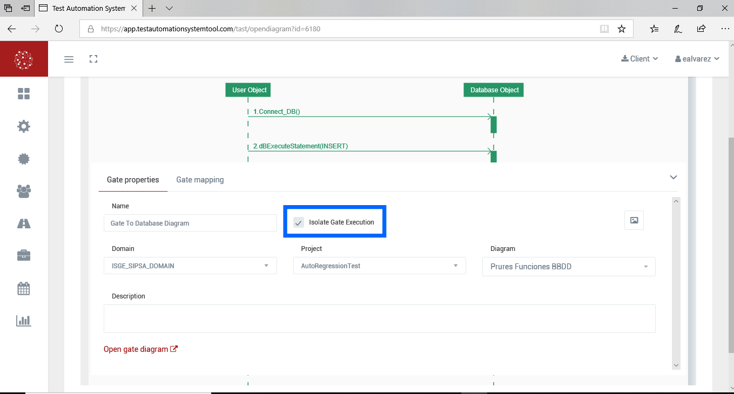
Task: Select the 2.dBExecuteStatement(INSERT) message
Action: click(301, 146)
